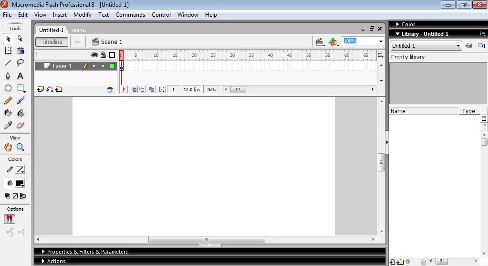Choose the Brush tool

point(21,101)
